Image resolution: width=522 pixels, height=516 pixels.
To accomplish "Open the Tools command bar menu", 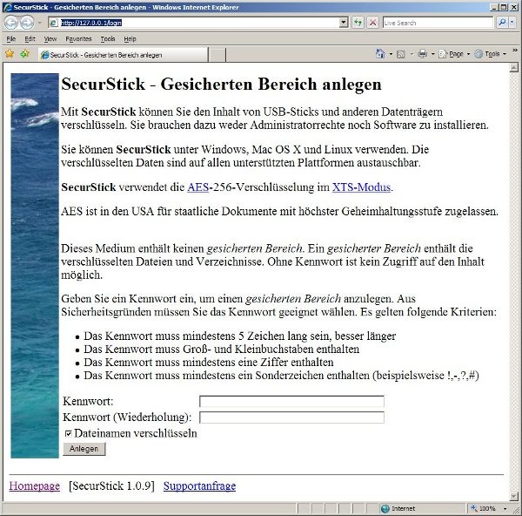I will click(491, 54).
